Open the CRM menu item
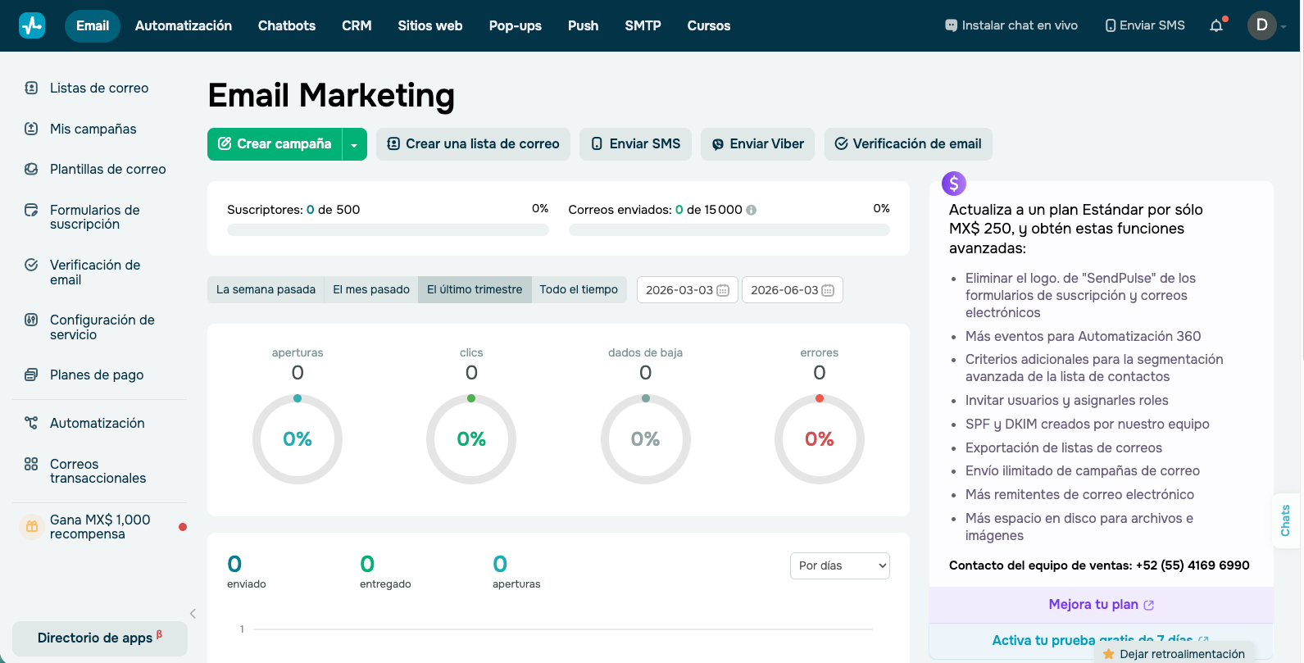1304x663 pixels. (357, 25)
